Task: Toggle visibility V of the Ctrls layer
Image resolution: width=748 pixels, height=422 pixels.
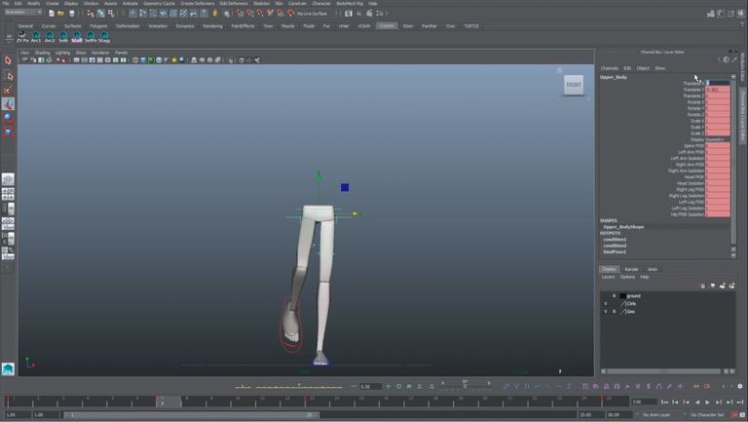Action: coord(606,304)
